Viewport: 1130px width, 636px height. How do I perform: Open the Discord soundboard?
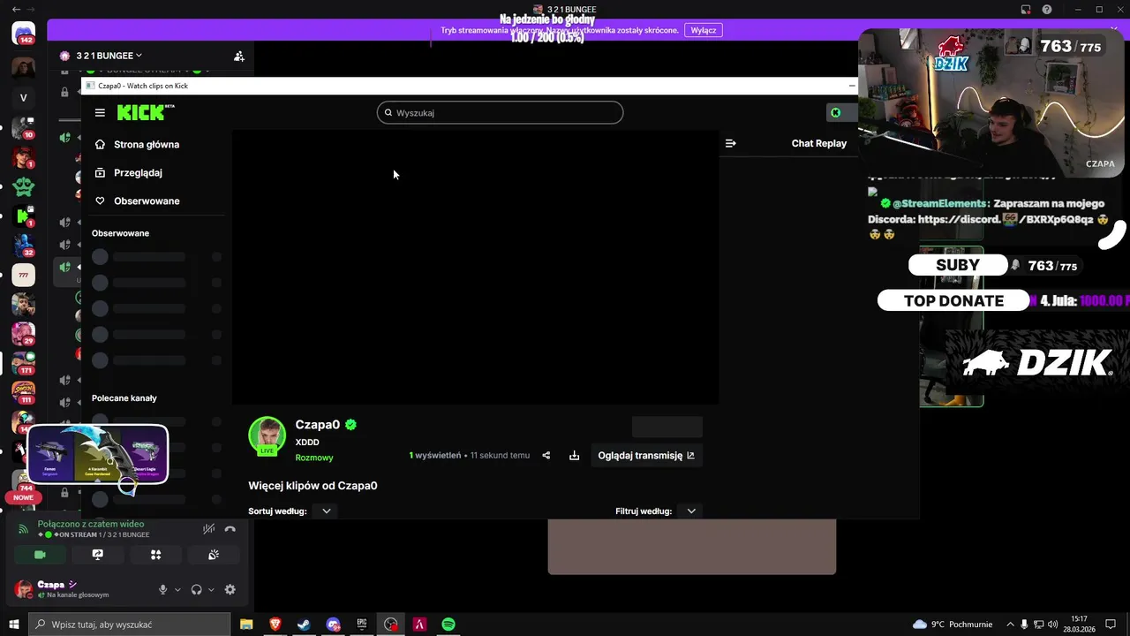(214, 555)
